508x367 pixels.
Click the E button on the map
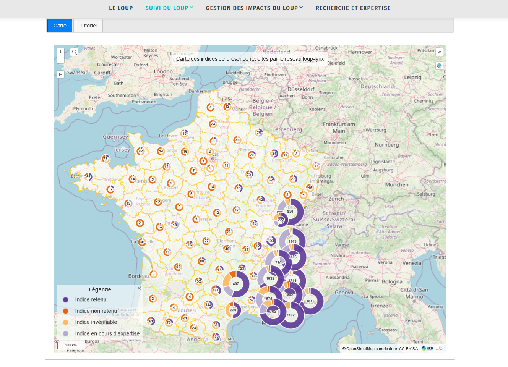(x=60, y=74)
